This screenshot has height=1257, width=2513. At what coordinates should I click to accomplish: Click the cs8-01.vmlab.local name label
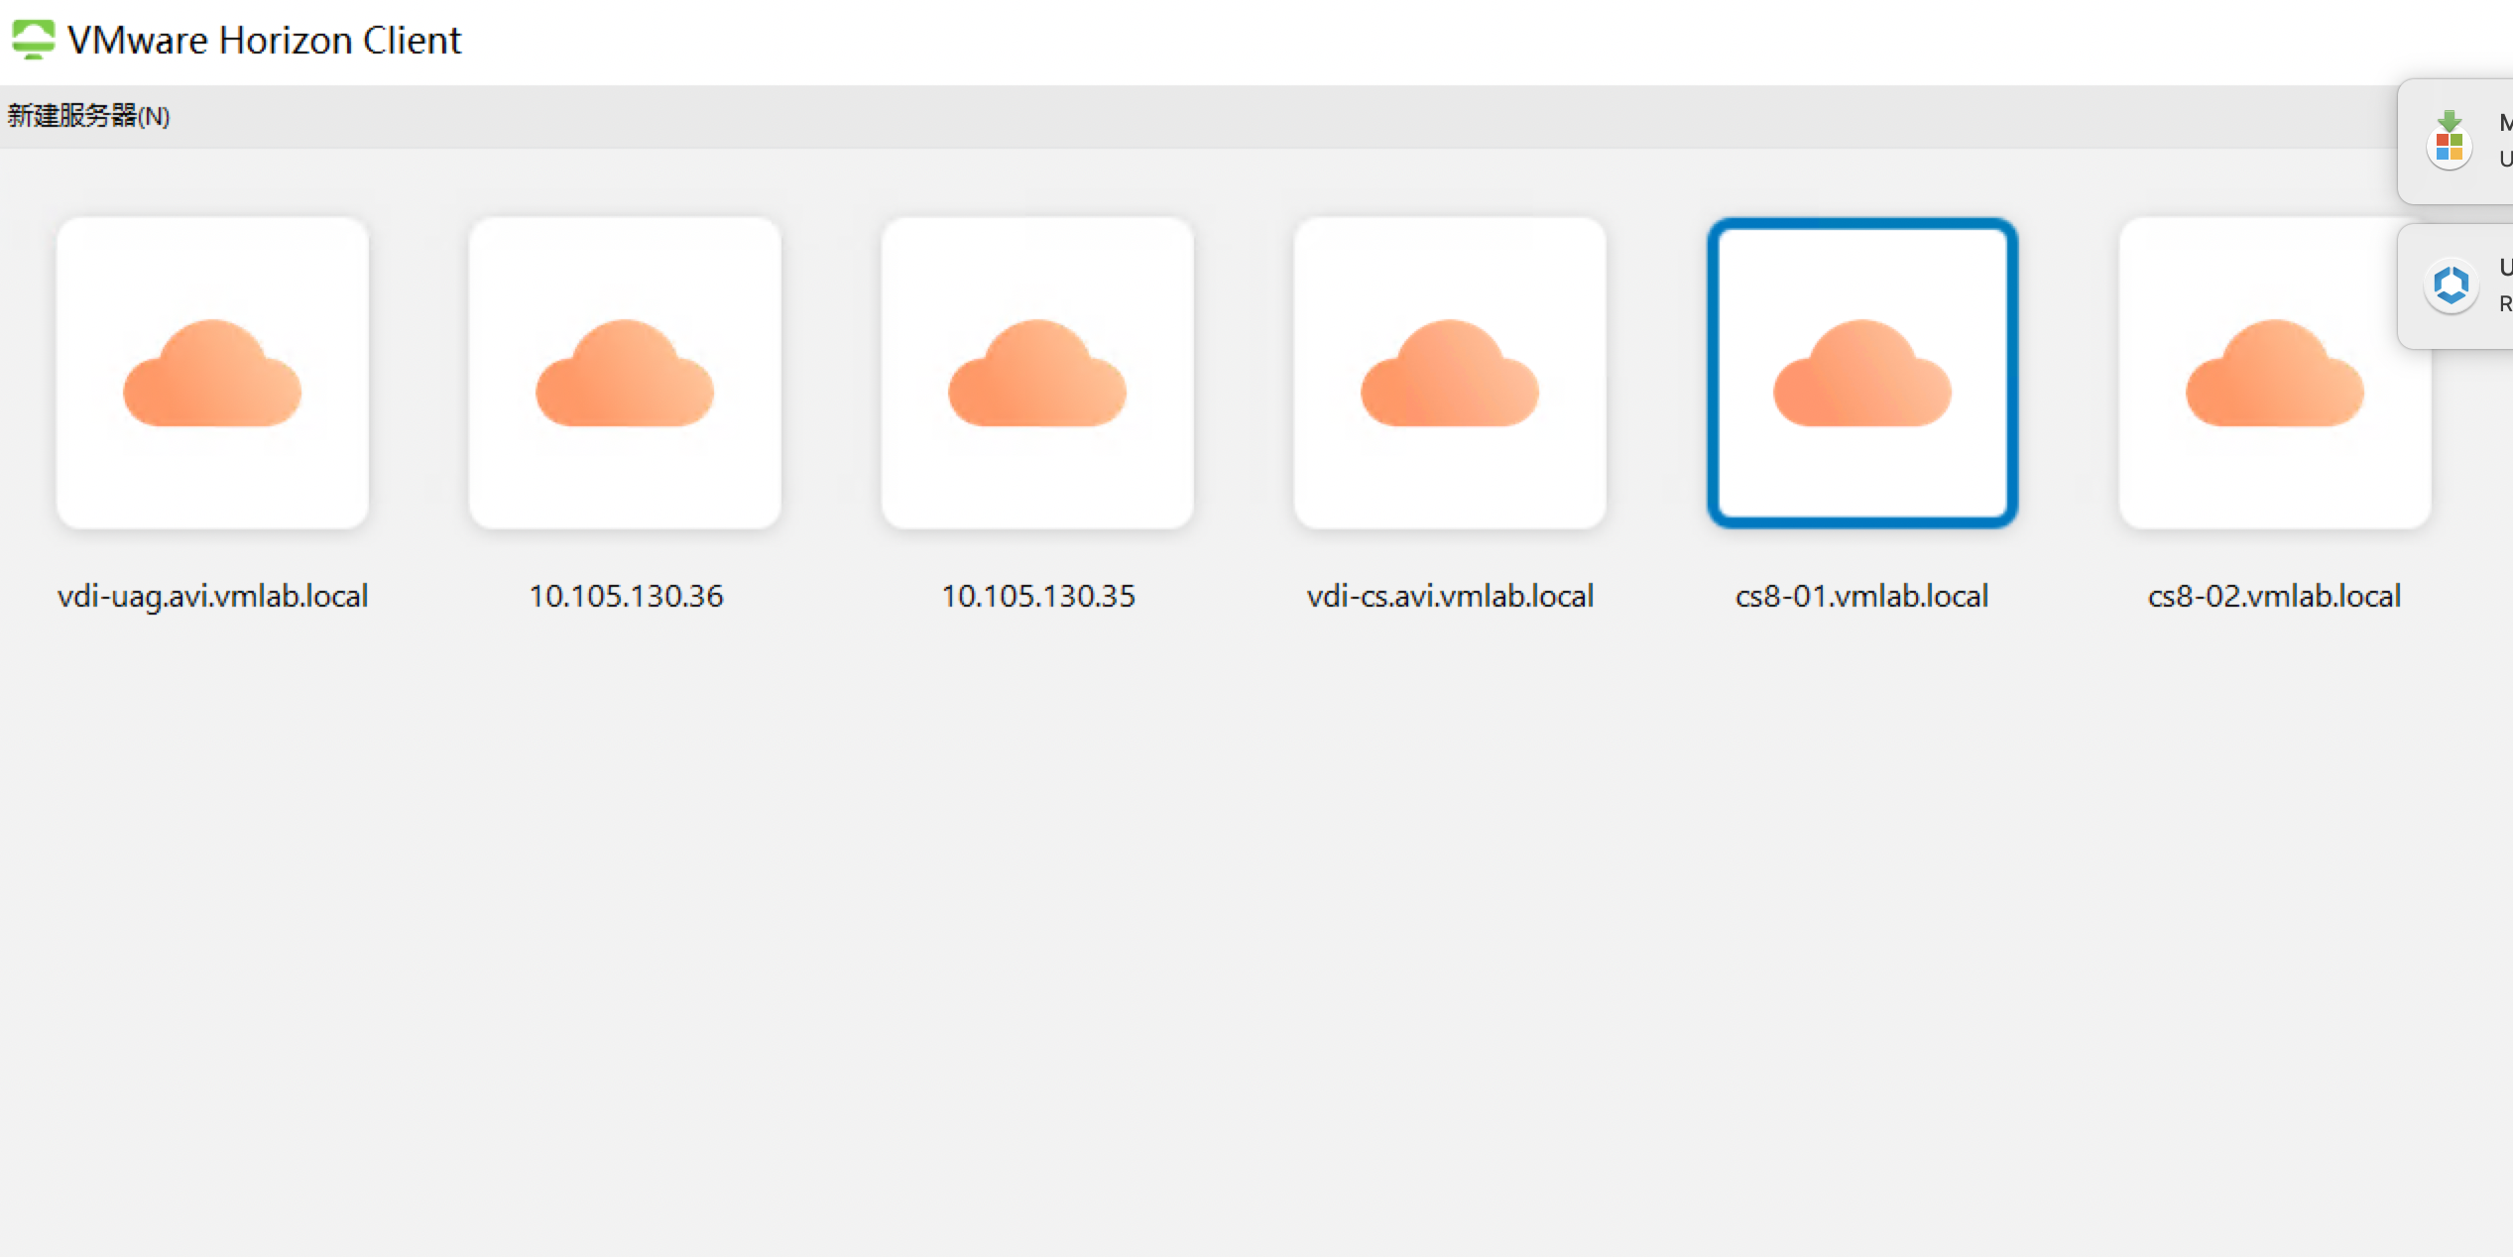(x=1861, y=596)
